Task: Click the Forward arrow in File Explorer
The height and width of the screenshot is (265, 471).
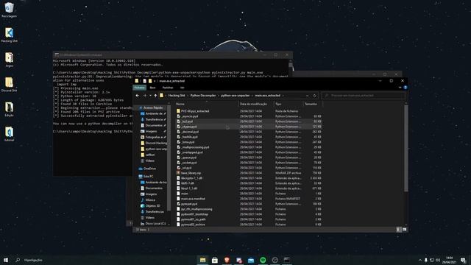Action: coord(144,96)
